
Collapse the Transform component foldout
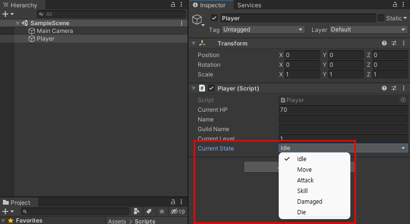pyautogui.click(x=193, y=44)
